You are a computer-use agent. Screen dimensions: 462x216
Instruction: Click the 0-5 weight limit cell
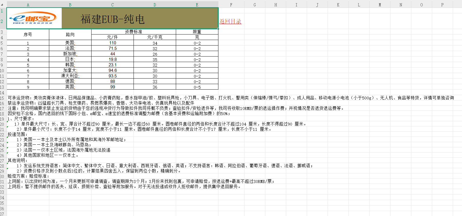tap(197, 87)
